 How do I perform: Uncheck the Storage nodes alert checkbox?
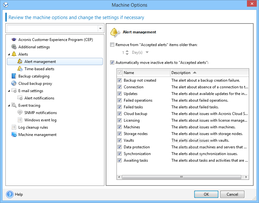point(120,134)
